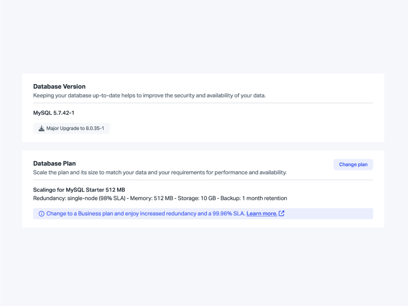
Task: Click the info circle icon in the banner
Action: (x=41, y=214)
